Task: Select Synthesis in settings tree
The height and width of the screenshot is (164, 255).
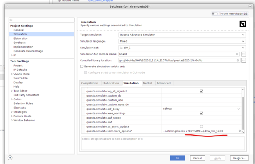Action: [20, 43]
